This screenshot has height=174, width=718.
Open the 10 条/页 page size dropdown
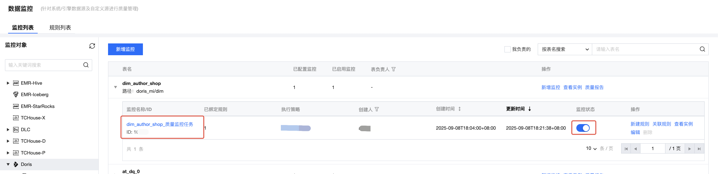(591, 149)
